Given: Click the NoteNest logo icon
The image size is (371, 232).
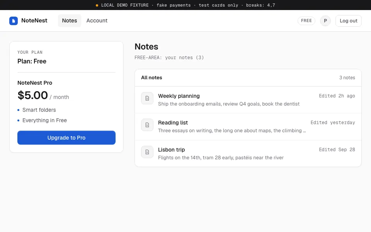Looking at the screenshot, I should click(x=14, y=20).
